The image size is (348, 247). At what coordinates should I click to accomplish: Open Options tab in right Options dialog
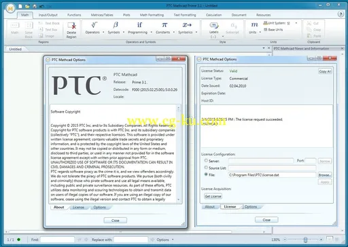tap(251, 207)
